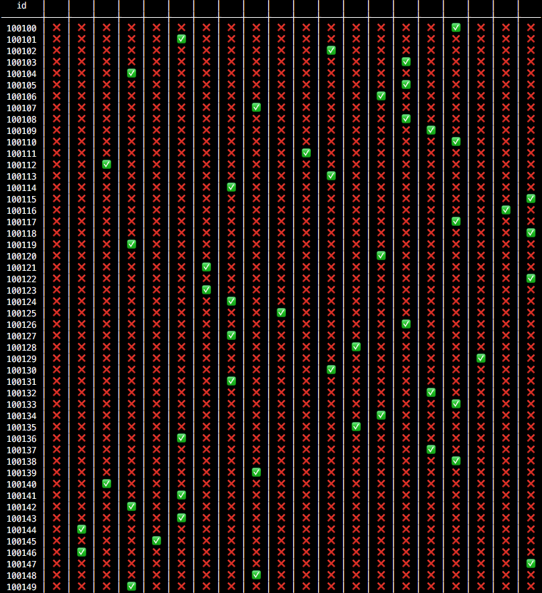The width and height of the screenshot is (542, 593).
Task: Select the green check in row 100111
Action: (306, 153)
